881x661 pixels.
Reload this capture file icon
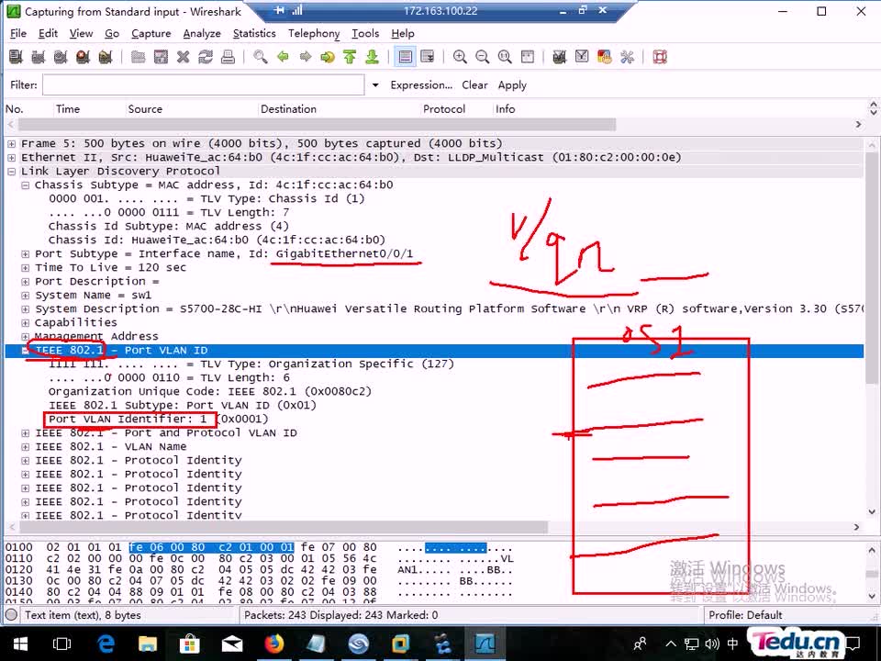click(x=206, y=57)
